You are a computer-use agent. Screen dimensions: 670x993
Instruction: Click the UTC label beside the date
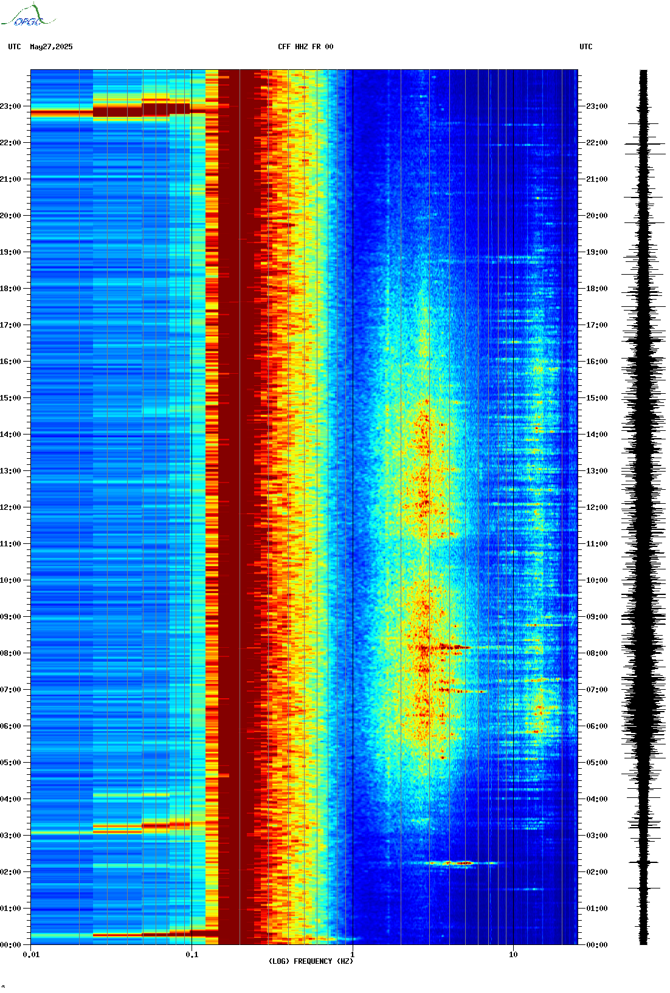coord(15,47)
